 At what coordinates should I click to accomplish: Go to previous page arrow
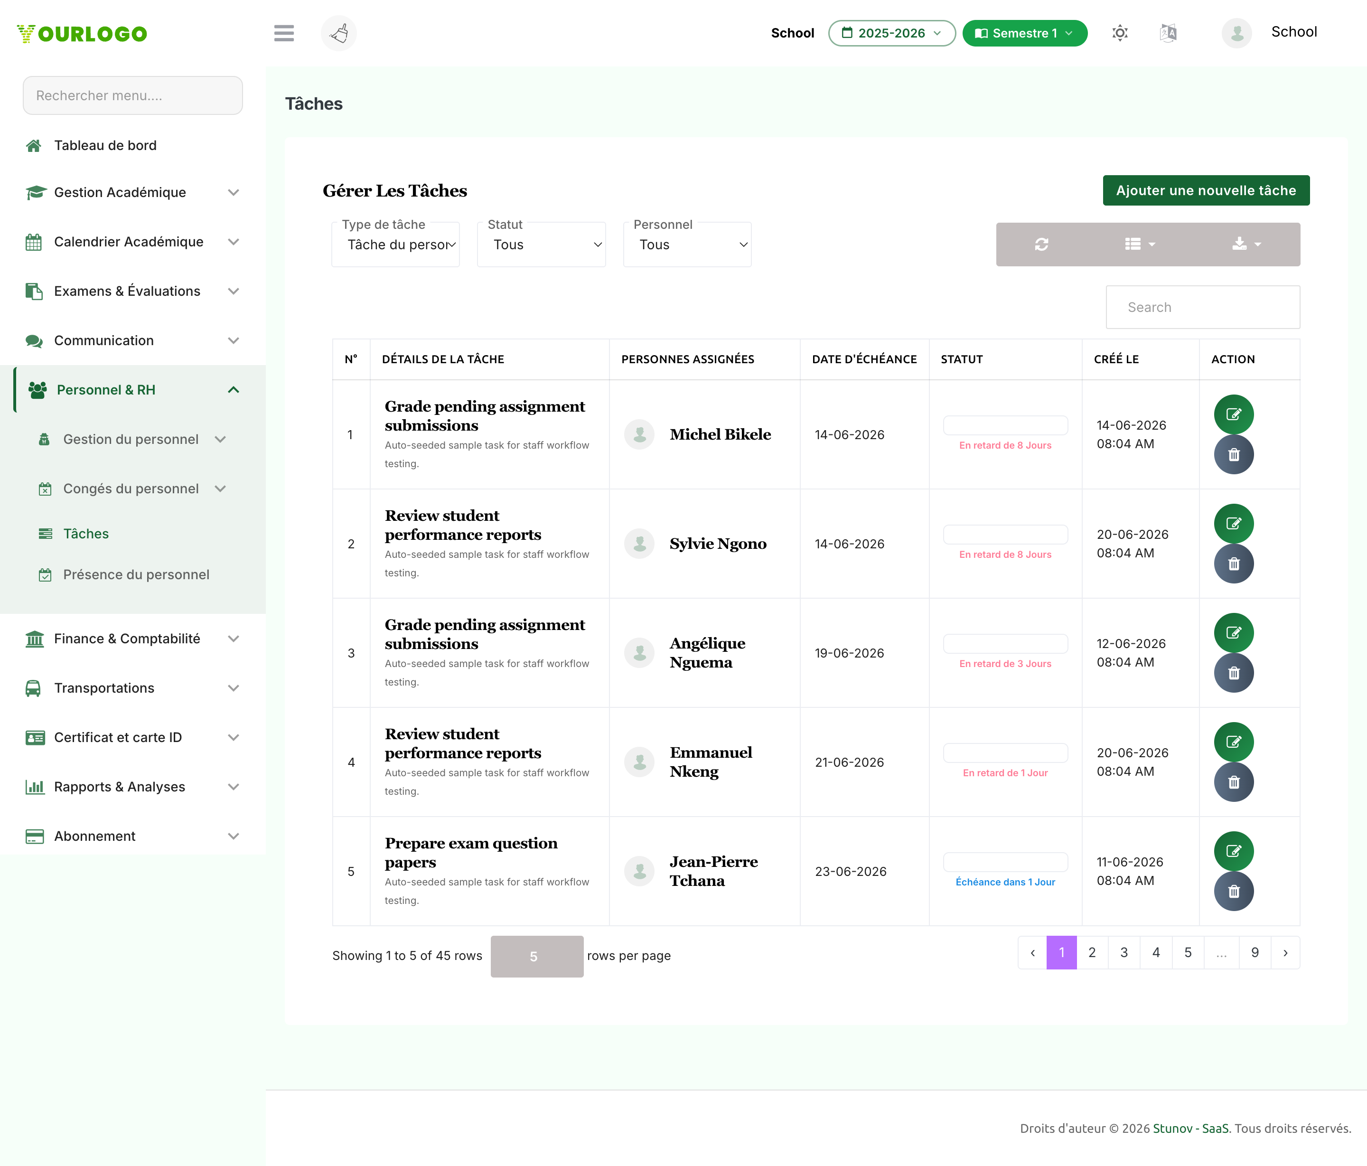tap(1032, 953)
